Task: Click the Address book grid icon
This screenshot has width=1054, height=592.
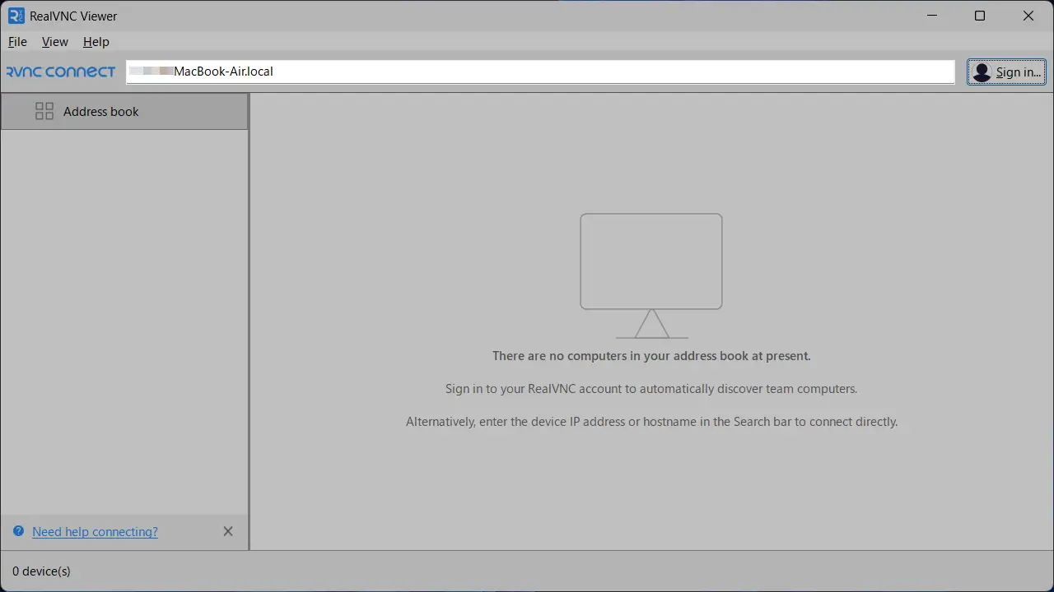Action: pos(44,111)
